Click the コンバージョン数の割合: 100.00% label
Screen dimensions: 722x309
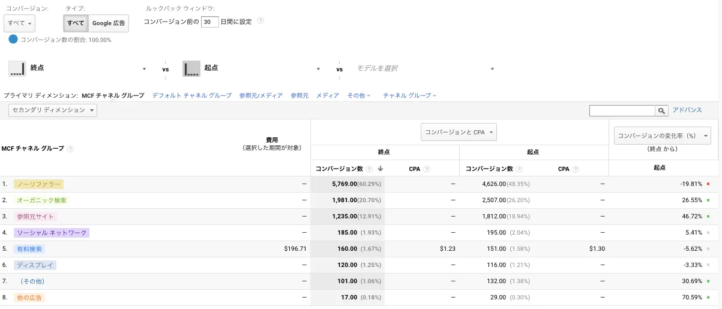click(65, 40)
